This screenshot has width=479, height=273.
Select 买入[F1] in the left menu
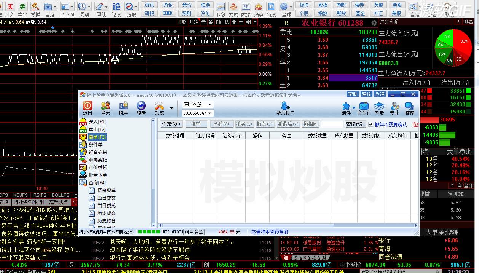click(97, 122)
